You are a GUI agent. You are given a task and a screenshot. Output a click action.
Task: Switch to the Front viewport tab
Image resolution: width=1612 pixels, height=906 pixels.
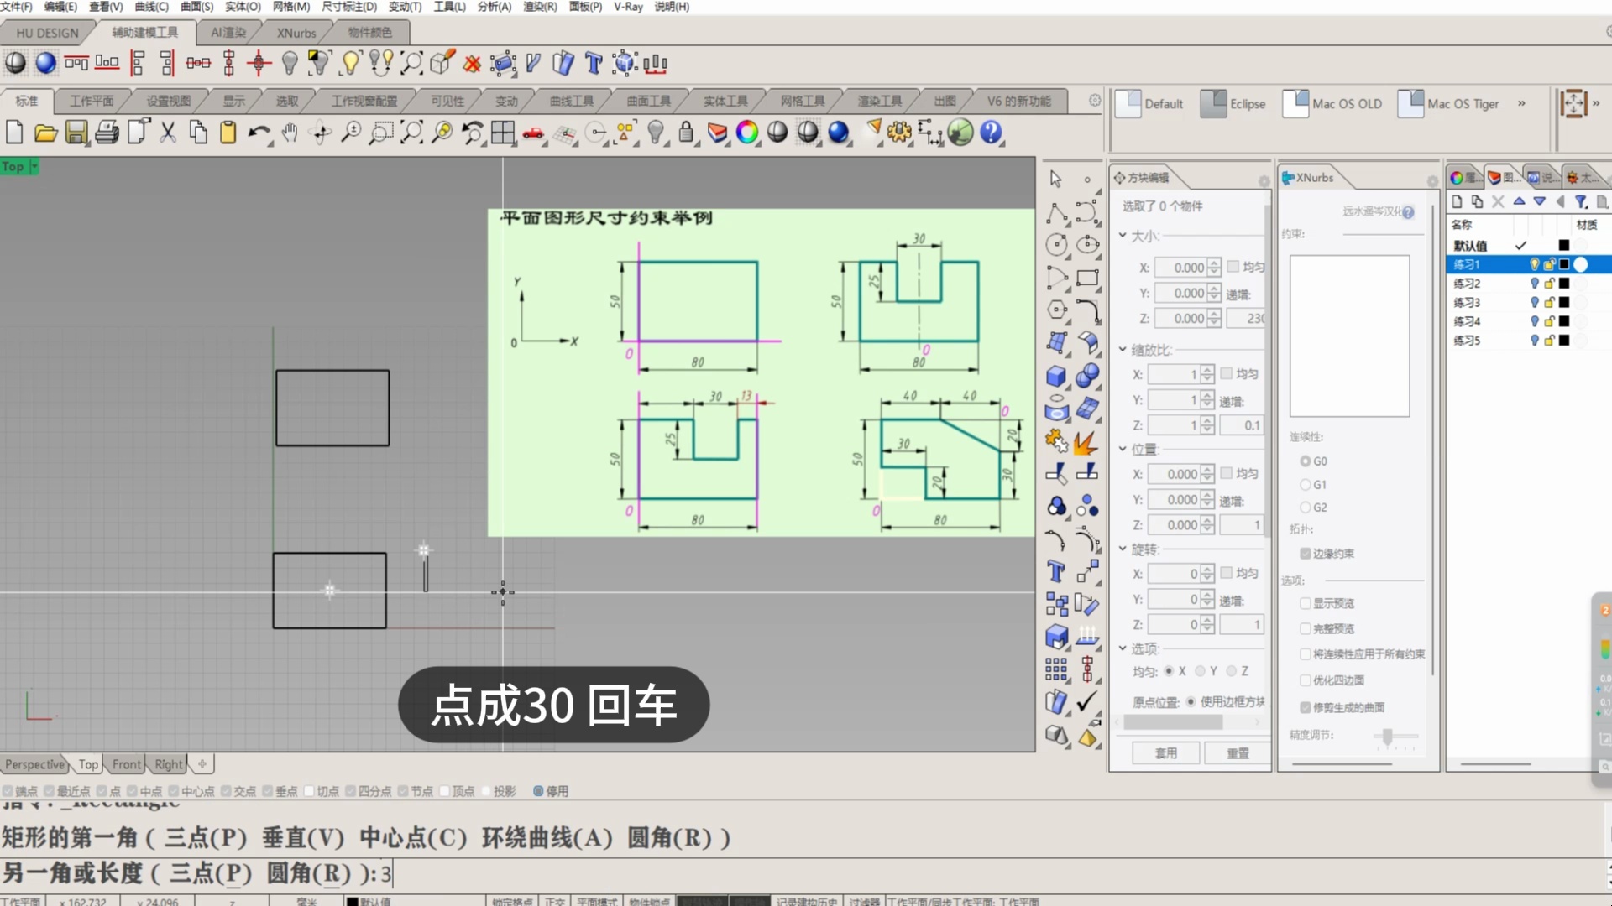[127, 764]
